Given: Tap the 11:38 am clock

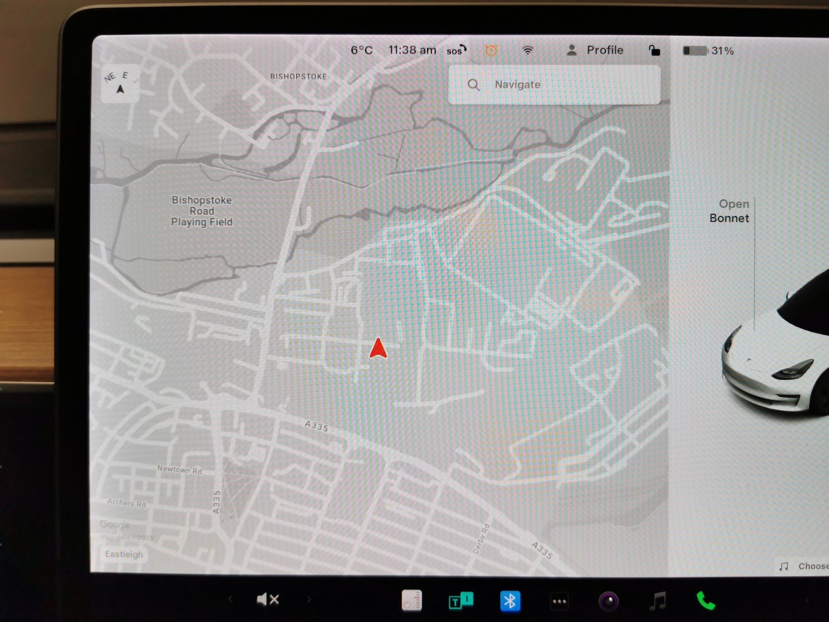Looking at the screenshot, I should coord(412,50).
